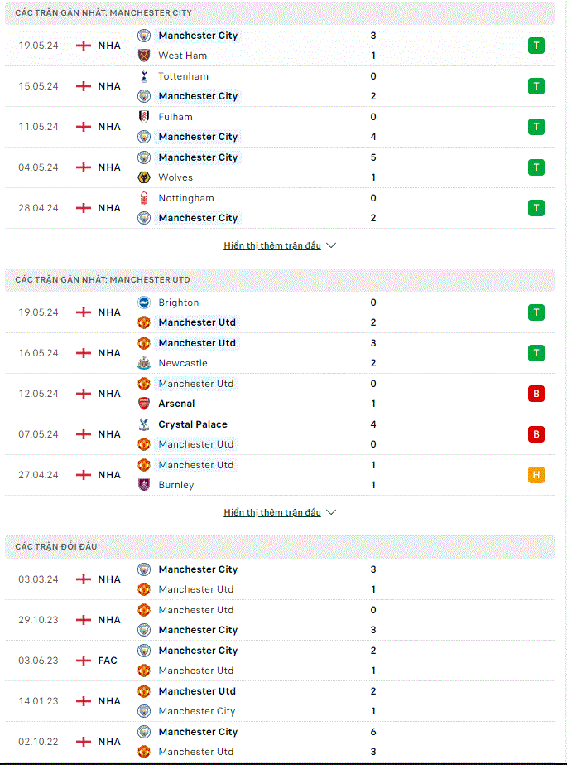Click the Crystal Palace crest icon
Viewport: 567px width, 765px height.
click(144, 424)
